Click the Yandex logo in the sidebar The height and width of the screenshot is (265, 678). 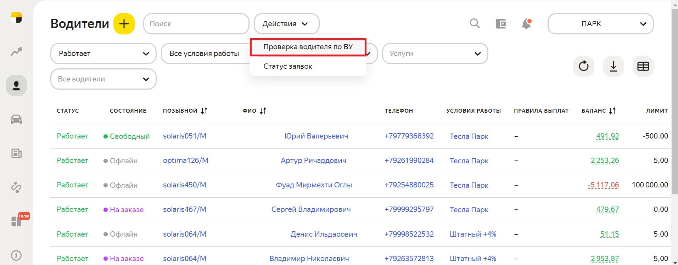(x=16, y=18)
